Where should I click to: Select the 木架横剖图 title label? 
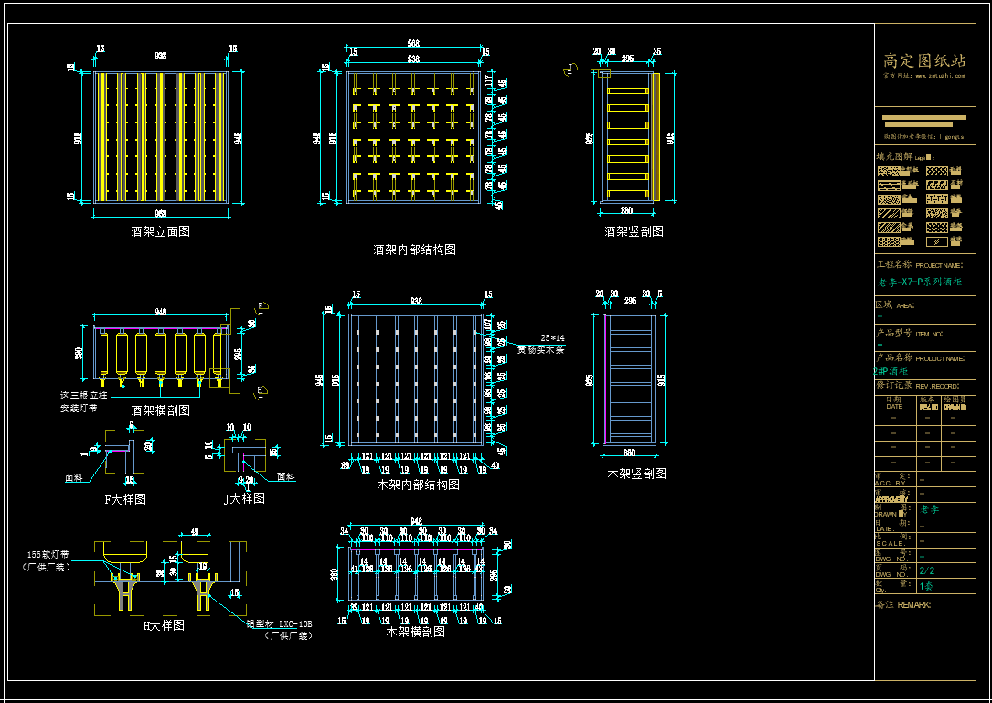pyautogui.click(x=416, y=632)
